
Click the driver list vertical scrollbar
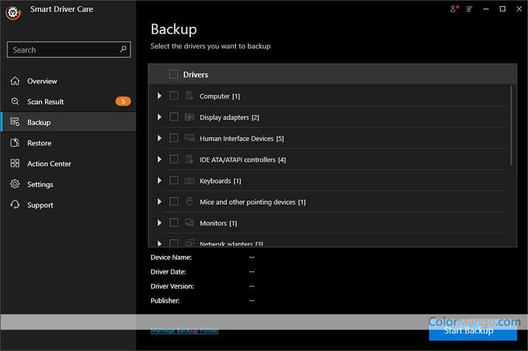pyautogui.click(x=512, y=126)
